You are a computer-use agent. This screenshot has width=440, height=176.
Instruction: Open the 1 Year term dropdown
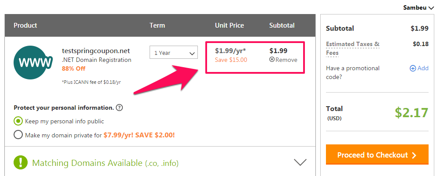[x=174, y=53]
